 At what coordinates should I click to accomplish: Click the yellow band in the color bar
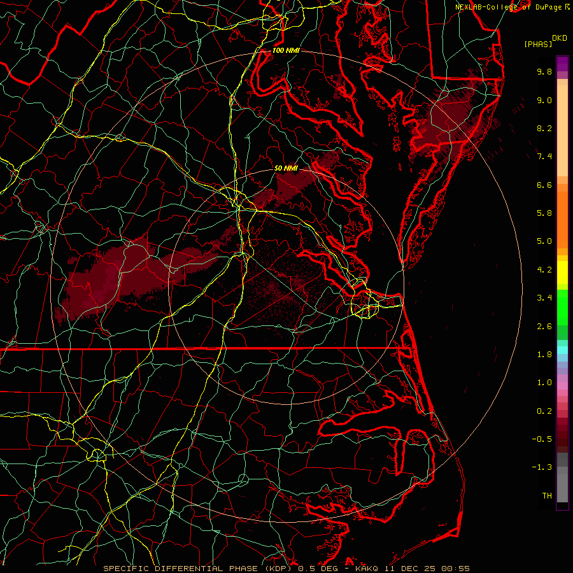[562, 272]
